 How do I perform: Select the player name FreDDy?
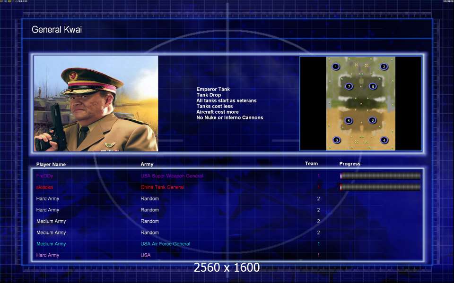pyautogui.click(x=44, y=176)
